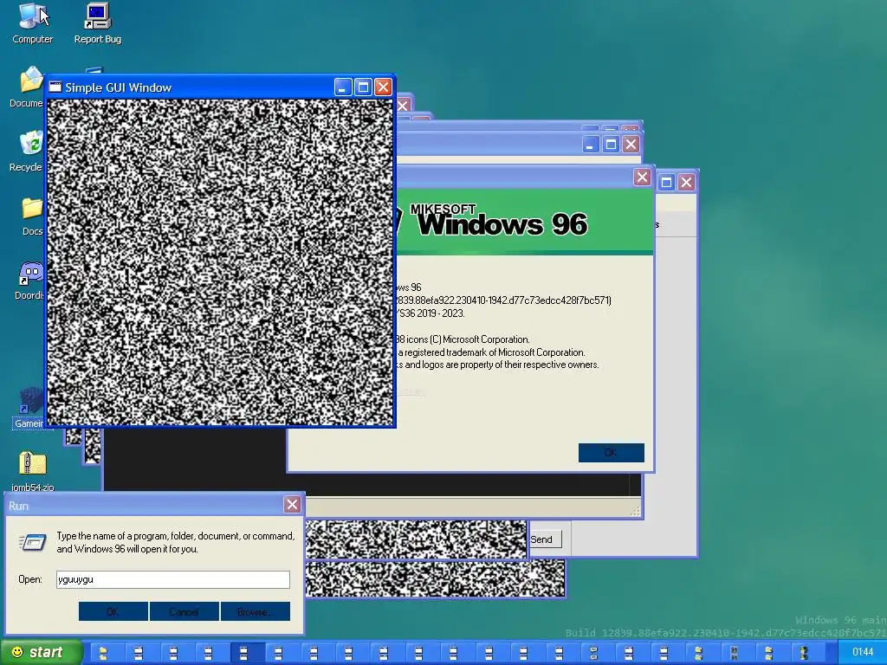
Task: Click the "Simple GUI Window" title text
Action: [118, 87]
